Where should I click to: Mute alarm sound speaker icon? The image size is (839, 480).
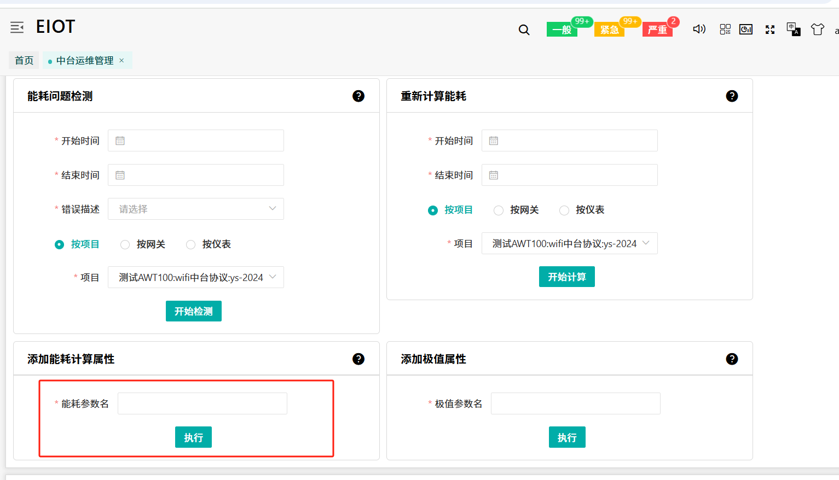tap(699, 29)
